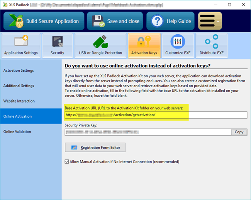Viewport: 251px width, 200px height.
Task: Open Additional Settings page
Action: coord(31,86)
